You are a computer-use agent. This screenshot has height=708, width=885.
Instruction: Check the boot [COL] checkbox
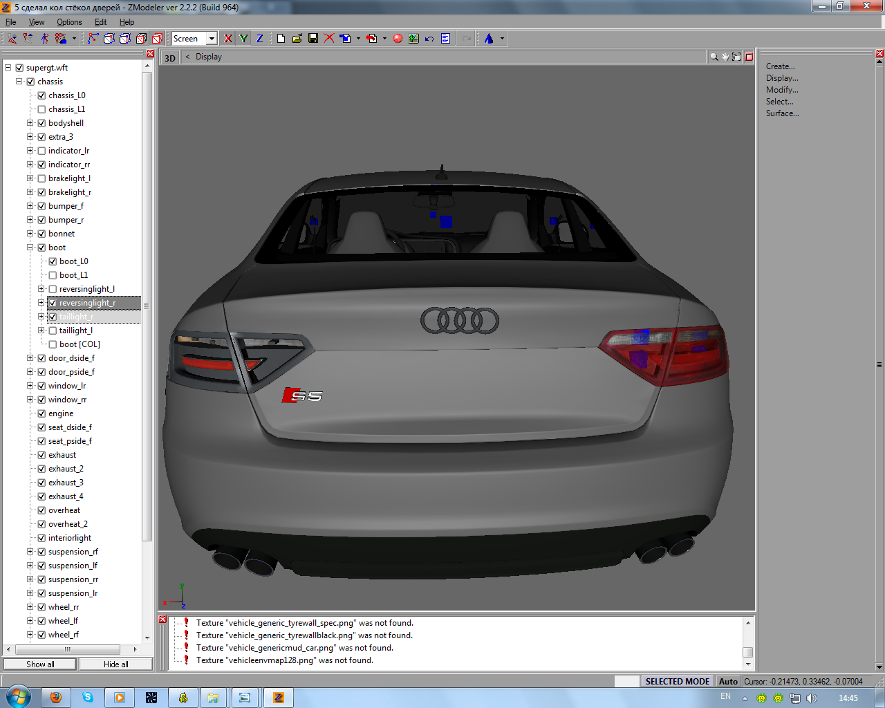tap(53, 344)
